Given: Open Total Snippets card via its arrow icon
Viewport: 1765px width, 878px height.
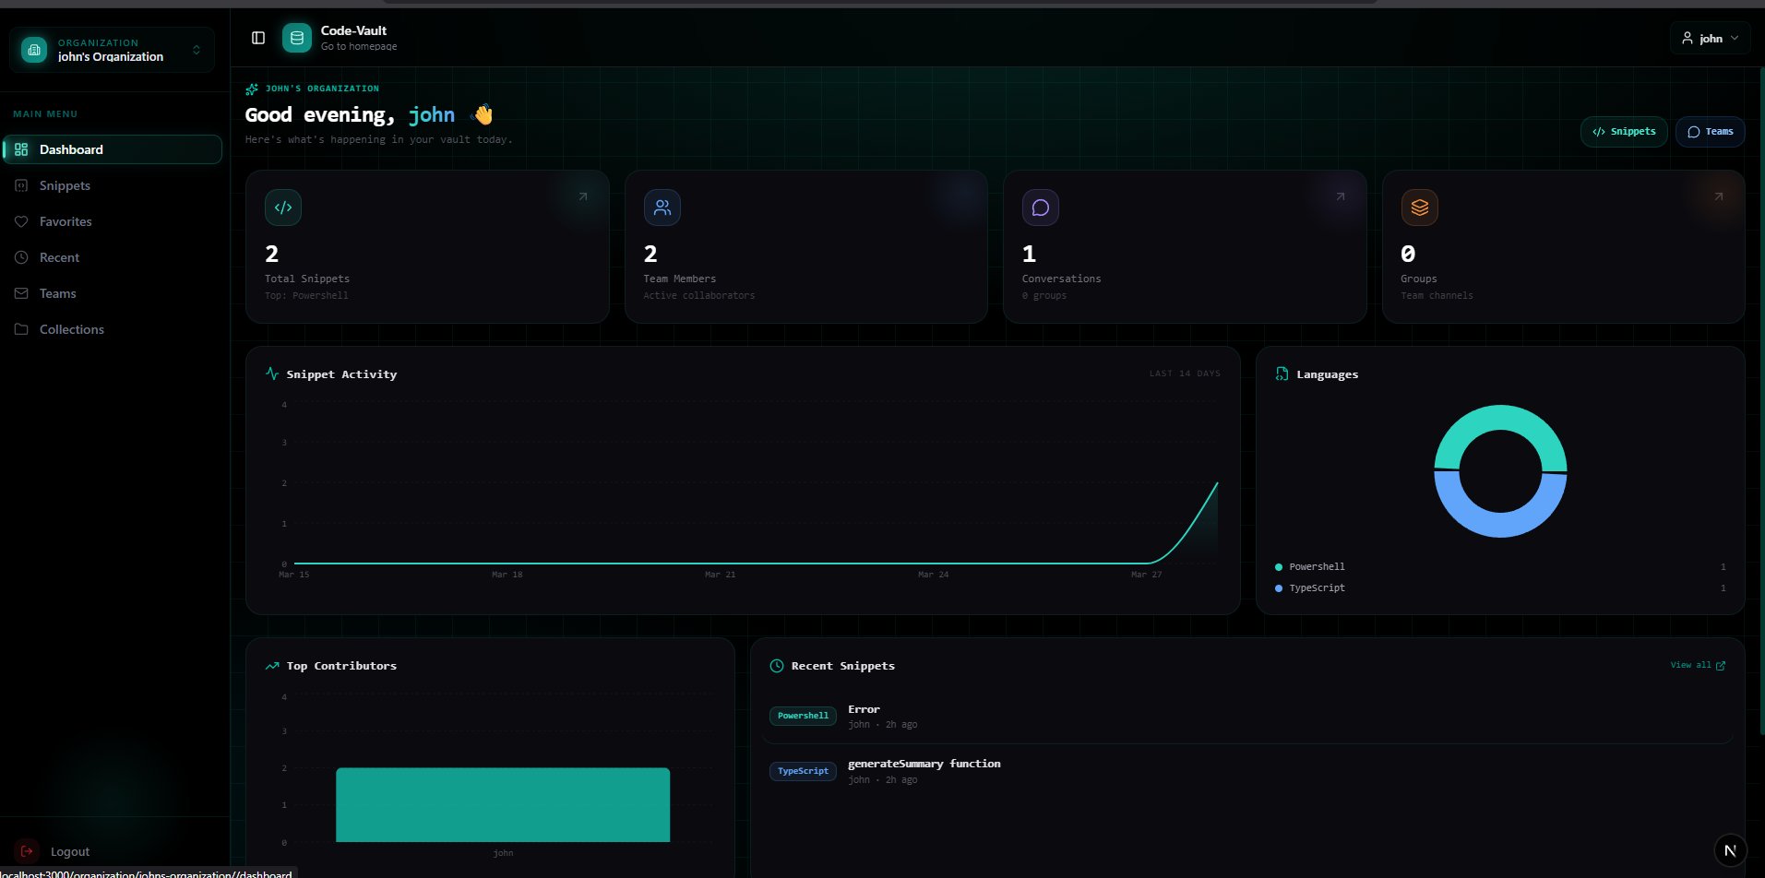Looking at the screenshot, I should pyautogui.click(x=583, y=196).
